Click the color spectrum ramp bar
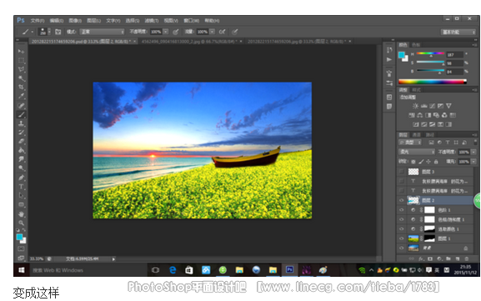The width and height of the screenshot is (481, 301). [432, 82]
